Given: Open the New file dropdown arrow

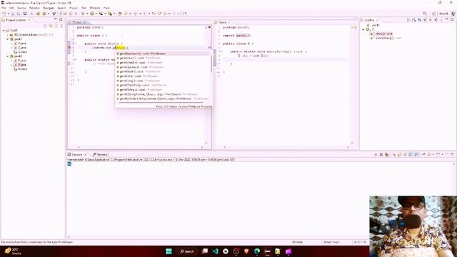Looking at the screenshot, I should coord(8,14).
